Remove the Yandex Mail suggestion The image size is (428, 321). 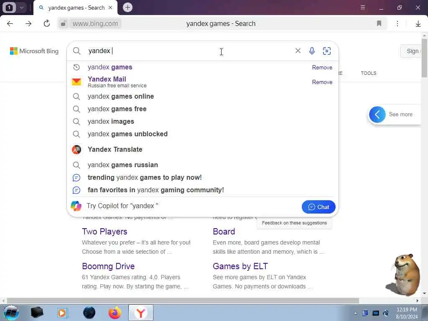point(322,82)
